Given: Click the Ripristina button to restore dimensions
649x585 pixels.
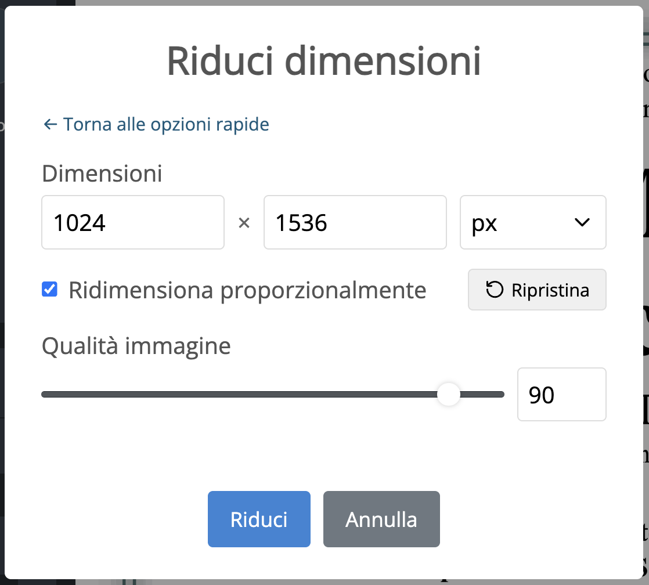Looking at the screenshot, I should 536,289.
